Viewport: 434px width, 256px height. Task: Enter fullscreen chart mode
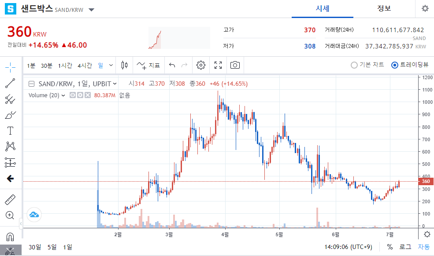218,65
